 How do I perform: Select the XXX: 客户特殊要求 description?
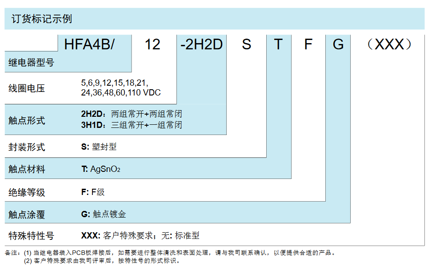click(118, 235)
